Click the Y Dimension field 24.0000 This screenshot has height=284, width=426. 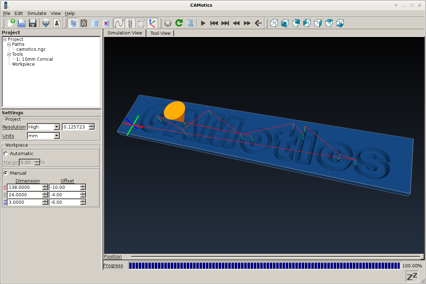(x=24, y=195)
